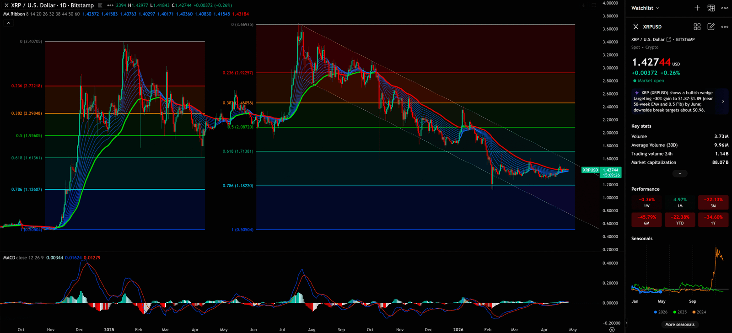732x333 pixels.
Task: Toggle the 2024 seasonals series legend
Action: point(699,312)
